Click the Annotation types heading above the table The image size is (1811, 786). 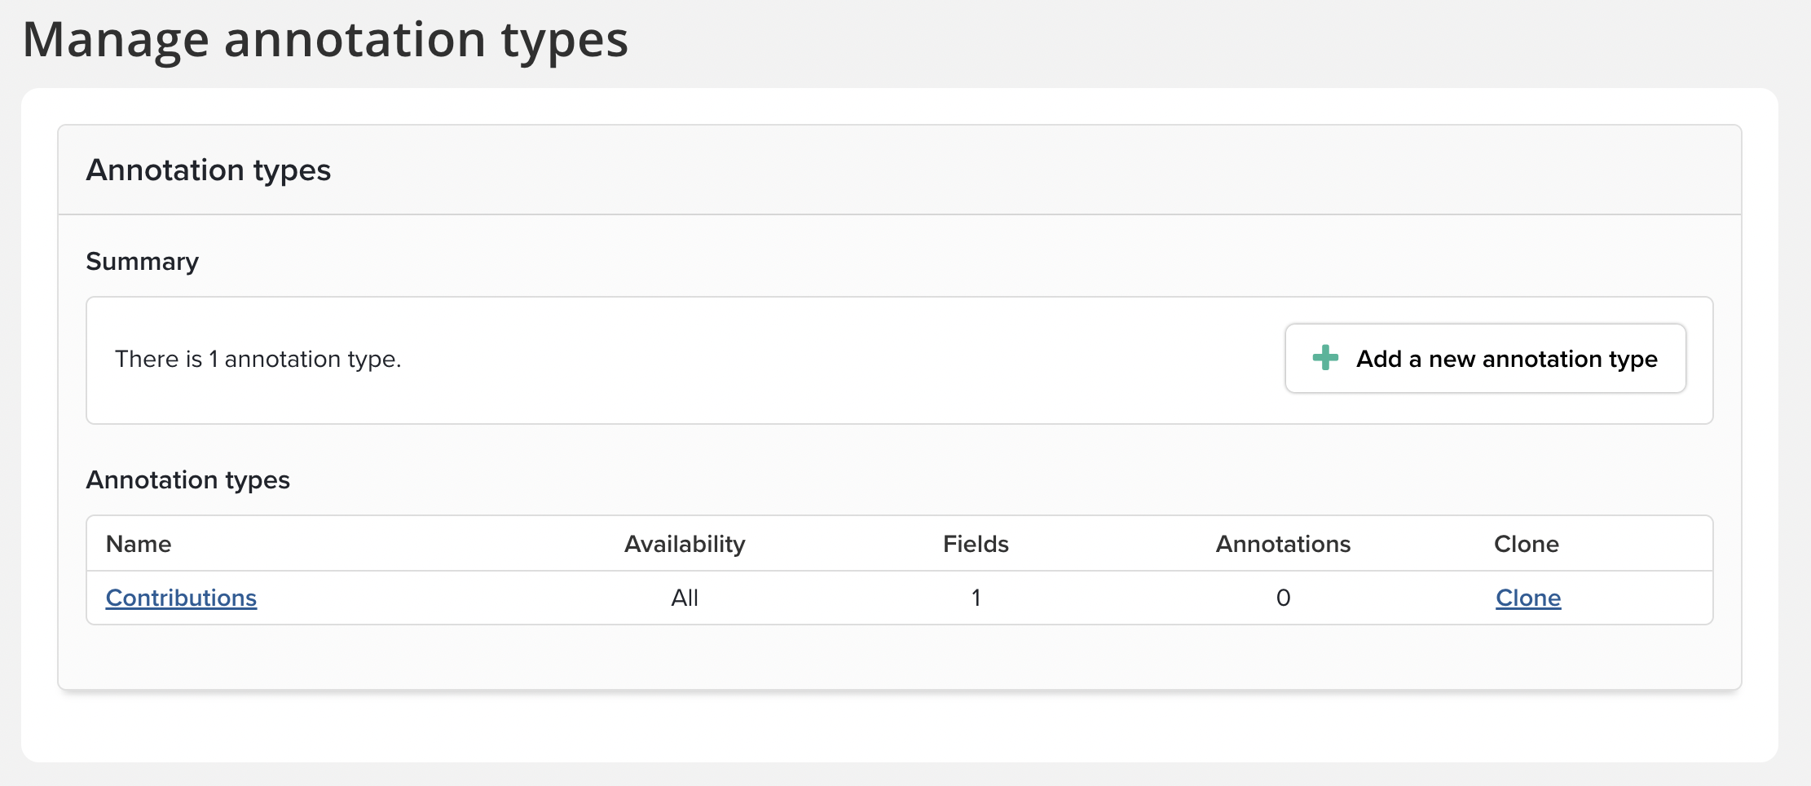[x=188, y=479]
